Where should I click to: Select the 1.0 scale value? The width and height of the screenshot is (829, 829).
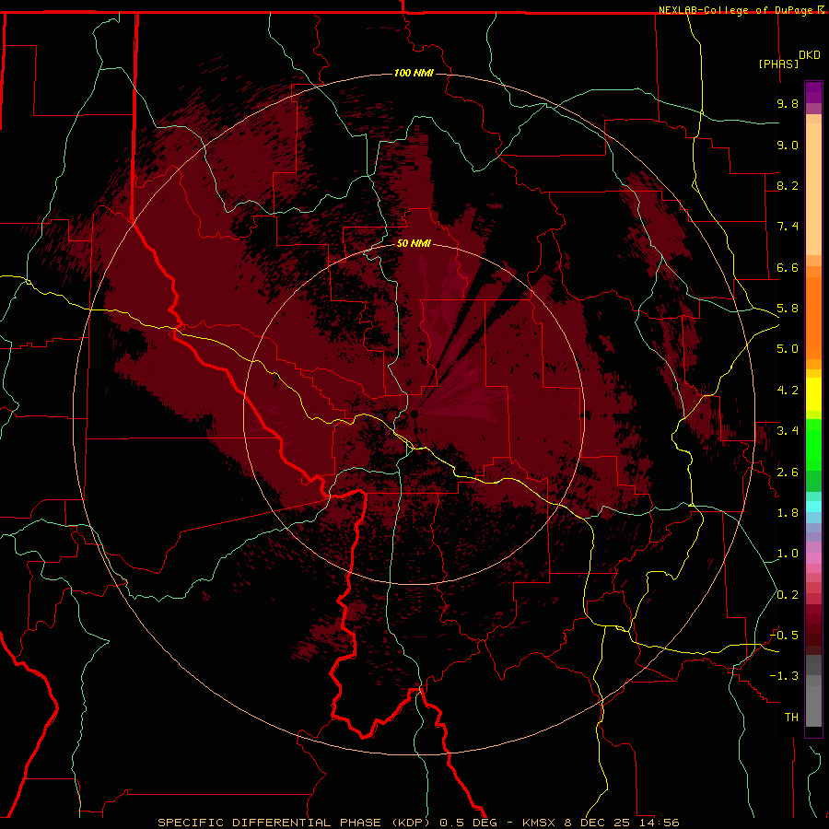(x=788, y=554)
